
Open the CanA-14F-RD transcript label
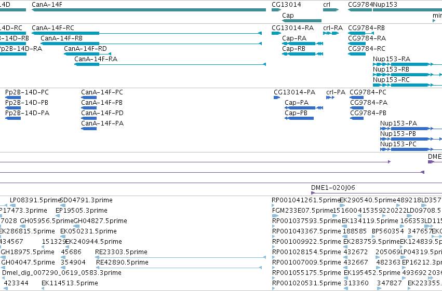coord(85,49)
